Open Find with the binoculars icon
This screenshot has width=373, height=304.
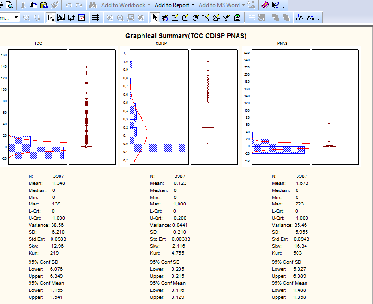[93, 5]
